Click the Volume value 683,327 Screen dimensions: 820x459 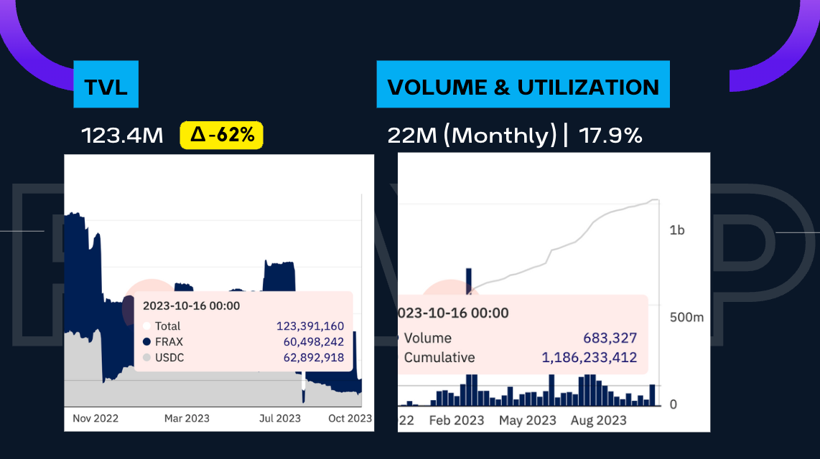[609, 339]
